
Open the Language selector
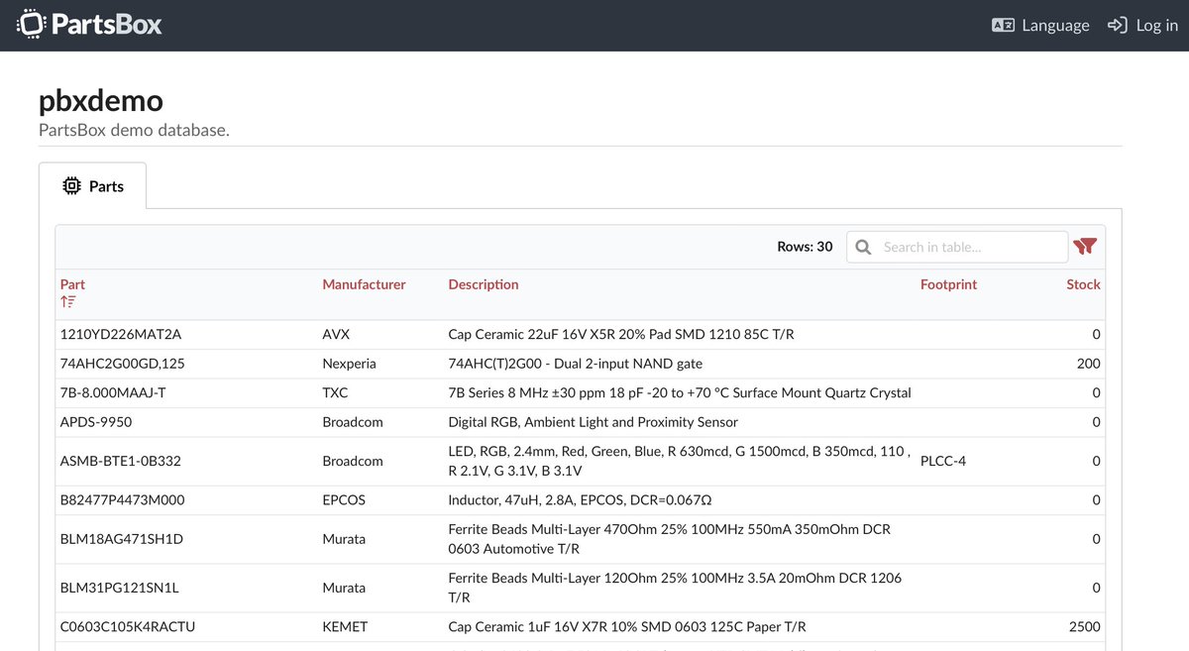click(1040, 26)
